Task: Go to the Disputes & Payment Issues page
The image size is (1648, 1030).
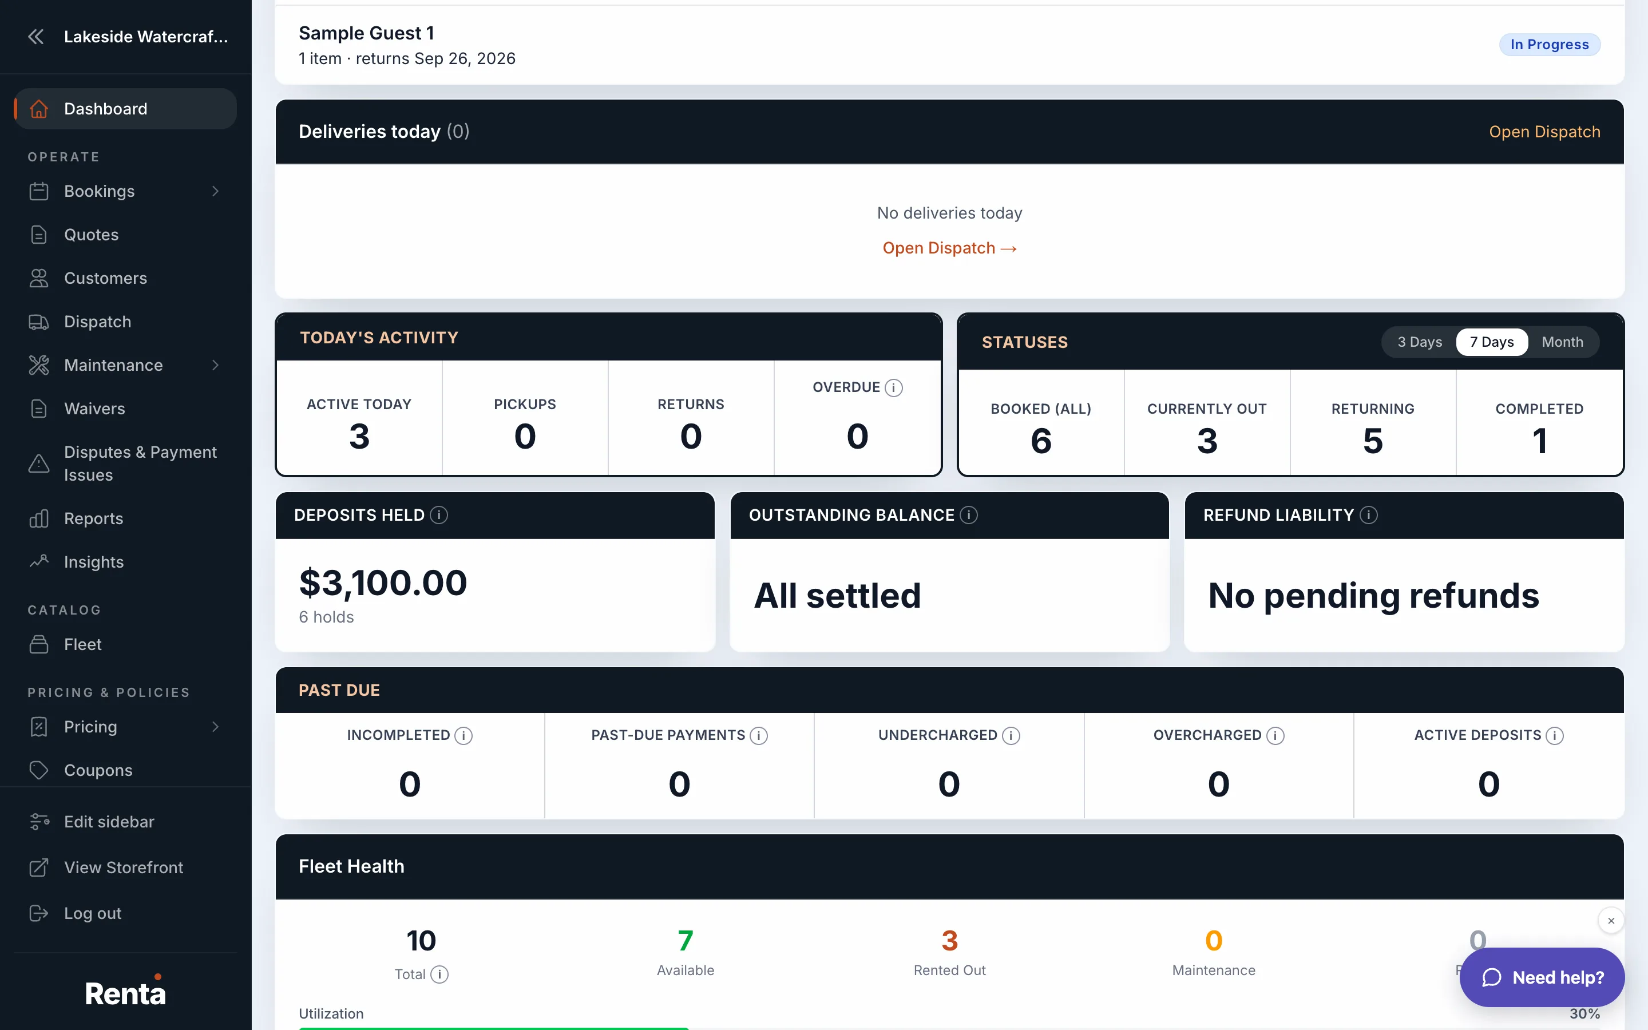Action: pyautogui.click(x=125, y=464)
